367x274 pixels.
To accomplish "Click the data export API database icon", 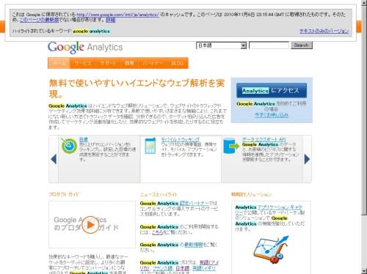I will [x=231, y=146].
